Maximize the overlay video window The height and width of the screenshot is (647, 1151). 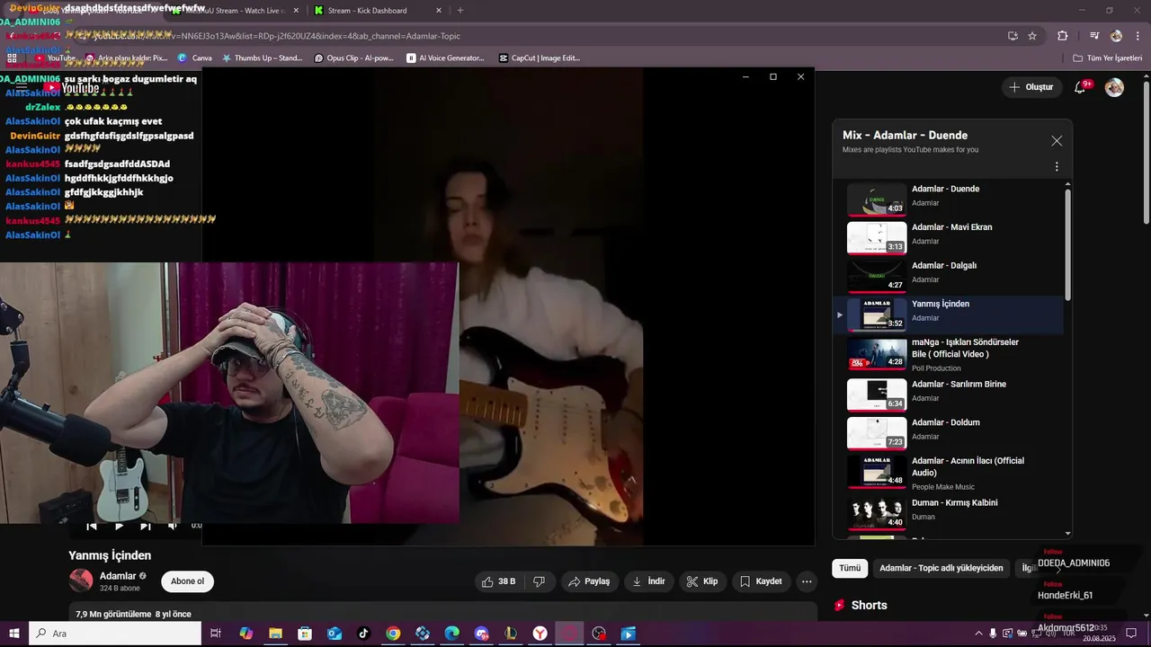(773, 76)
